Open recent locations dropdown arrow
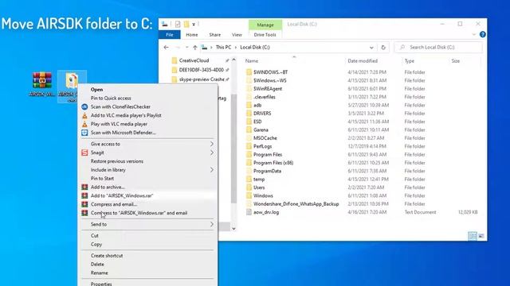 (186, 48)
